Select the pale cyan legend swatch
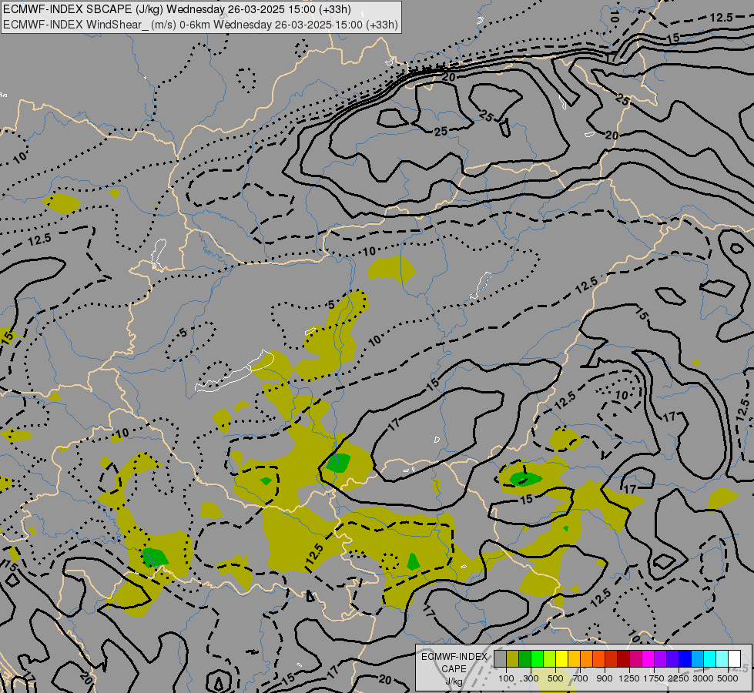The width and height of the screenshot is (754, 693). tap(722, 658)
